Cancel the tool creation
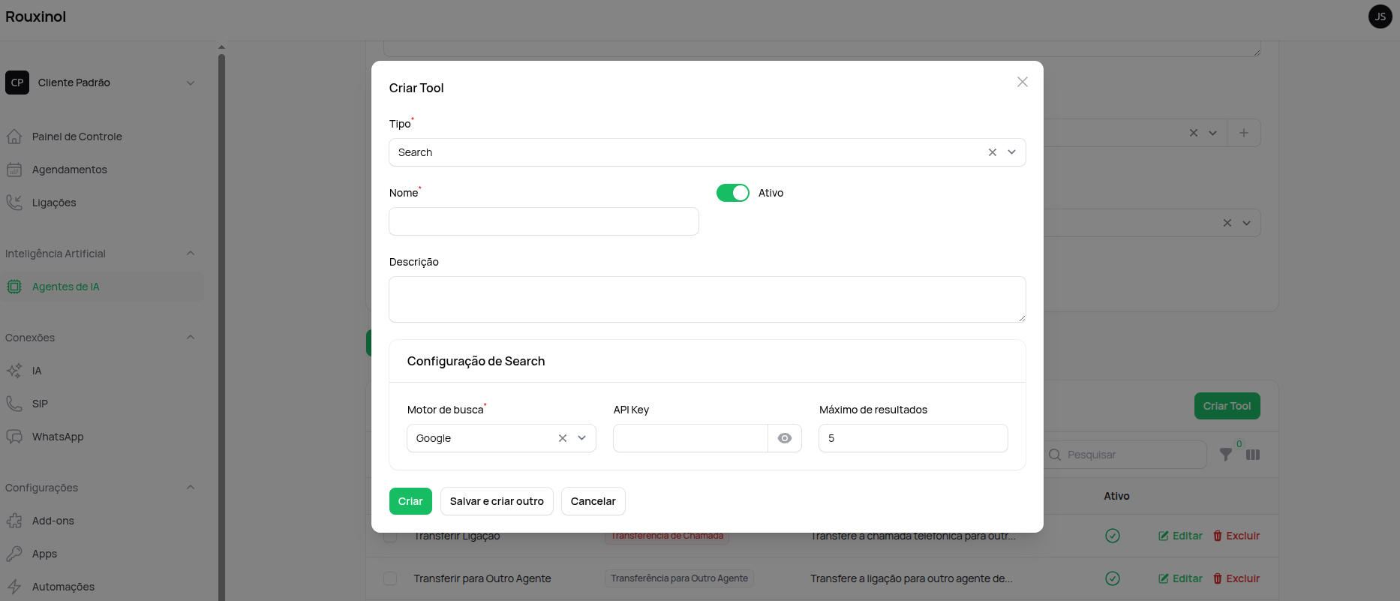The height and width of the screenshot is (601, 1400). pos(593,501)
